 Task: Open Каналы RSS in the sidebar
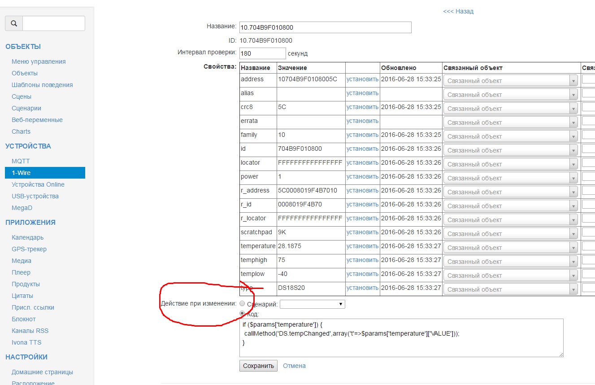point(30,331)
